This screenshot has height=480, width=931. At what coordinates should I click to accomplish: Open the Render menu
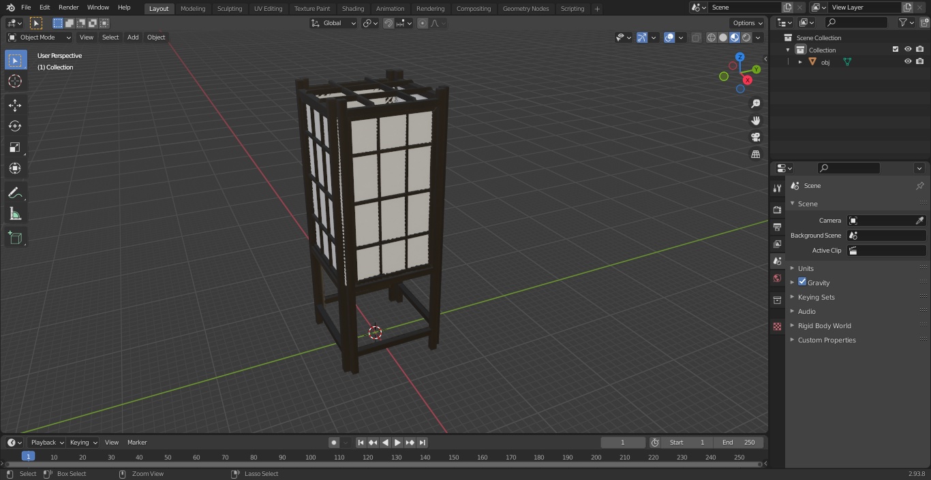[68, 7]
